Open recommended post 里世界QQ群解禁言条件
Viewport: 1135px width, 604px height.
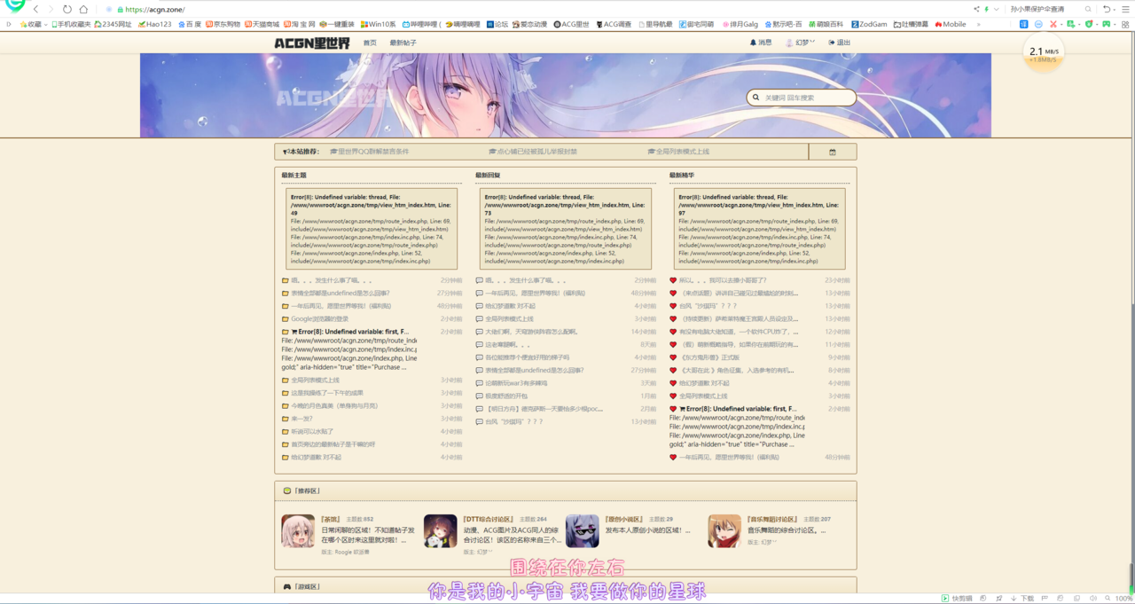(x=370, y=152)
